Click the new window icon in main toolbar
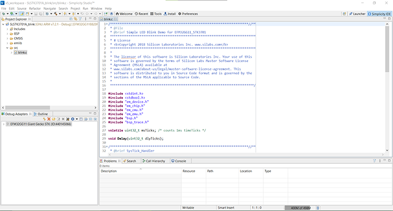 pos(28,14)
